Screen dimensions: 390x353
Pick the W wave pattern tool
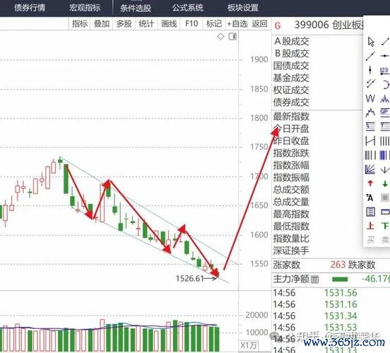click(370, 99)
